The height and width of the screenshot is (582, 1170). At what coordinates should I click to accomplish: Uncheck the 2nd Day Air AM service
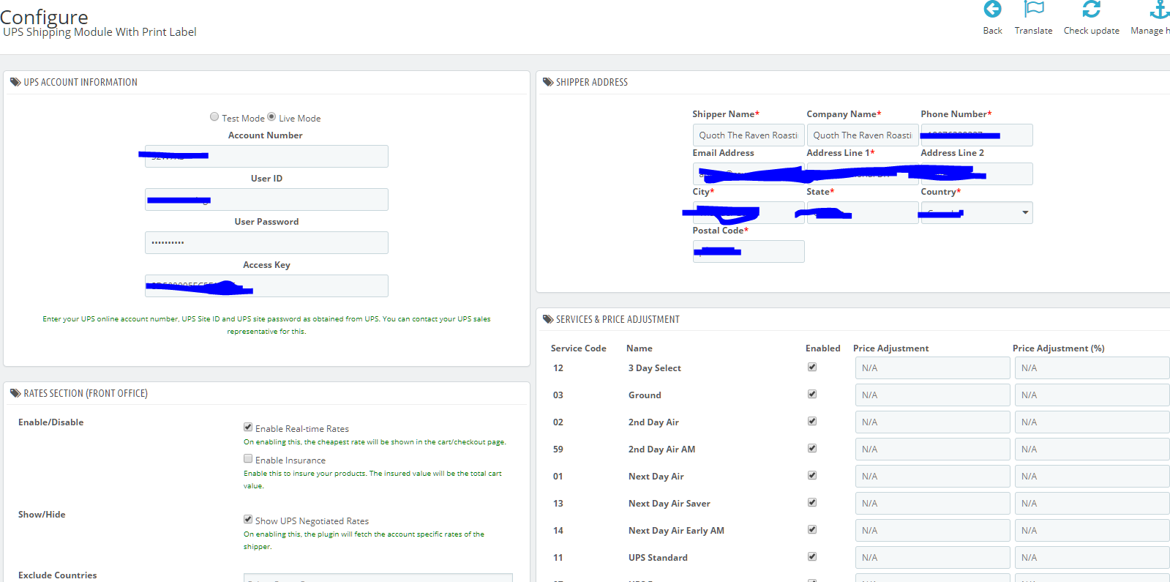[812, 448]
